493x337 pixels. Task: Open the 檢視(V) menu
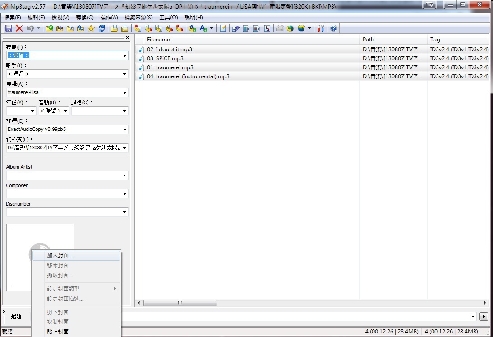click(x=60, y=18)
